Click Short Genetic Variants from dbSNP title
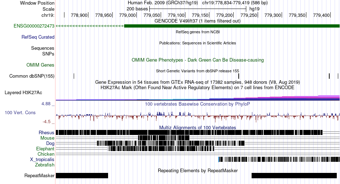 (x=198, y=71)
